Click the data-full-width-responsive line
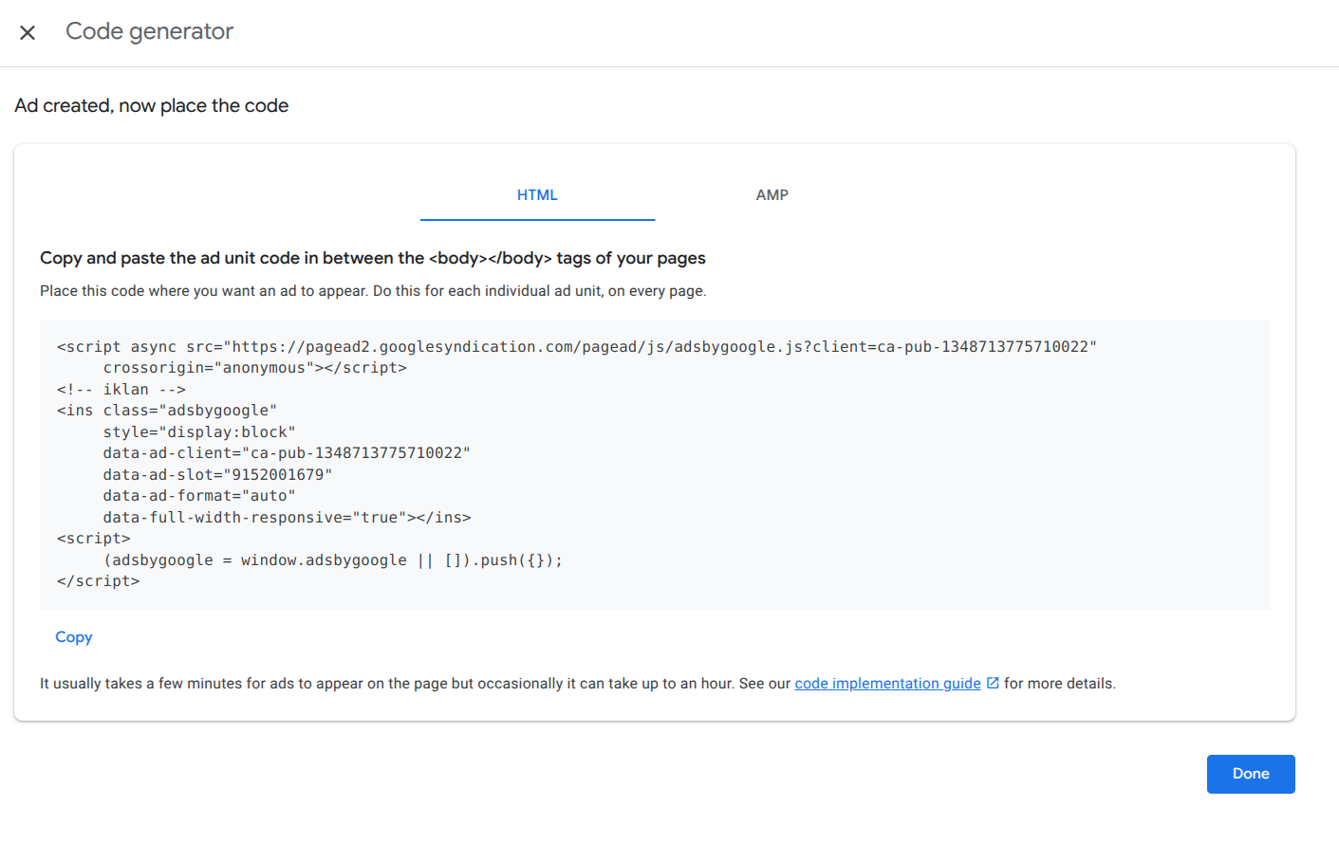1339x843 pixels. pyautogui.click(x=287, y=518)
